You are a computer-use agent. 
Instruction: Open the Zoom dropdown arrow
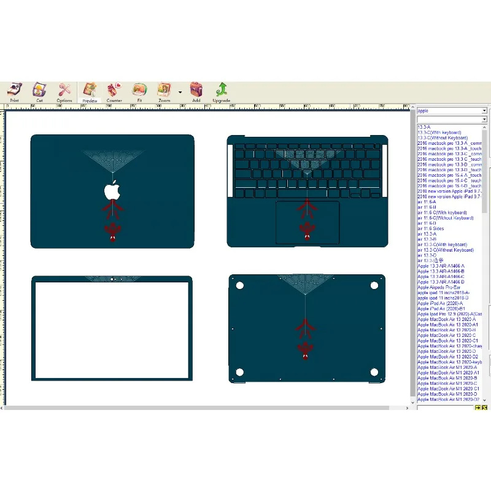point(180,93)
